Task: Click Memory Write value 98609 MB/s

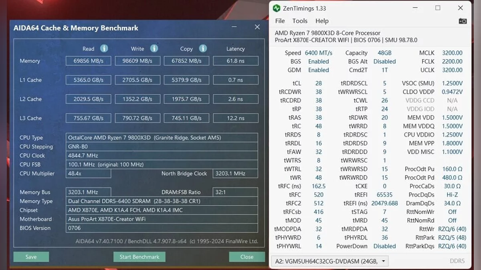Action: pos(137,61)
